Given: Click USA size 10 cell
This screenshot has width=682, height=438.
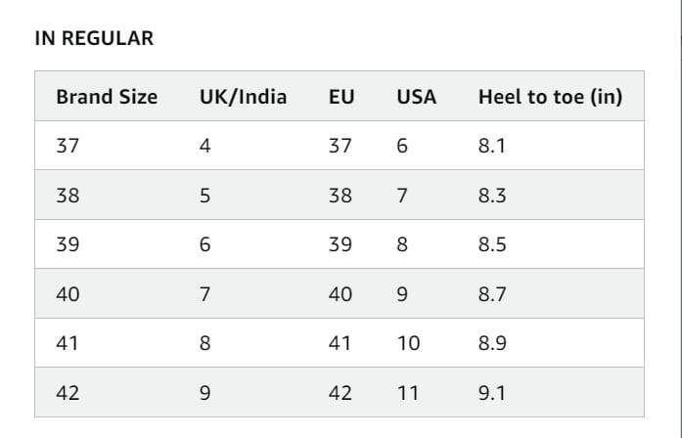Looking at the screenshot, I should (408, 343).
